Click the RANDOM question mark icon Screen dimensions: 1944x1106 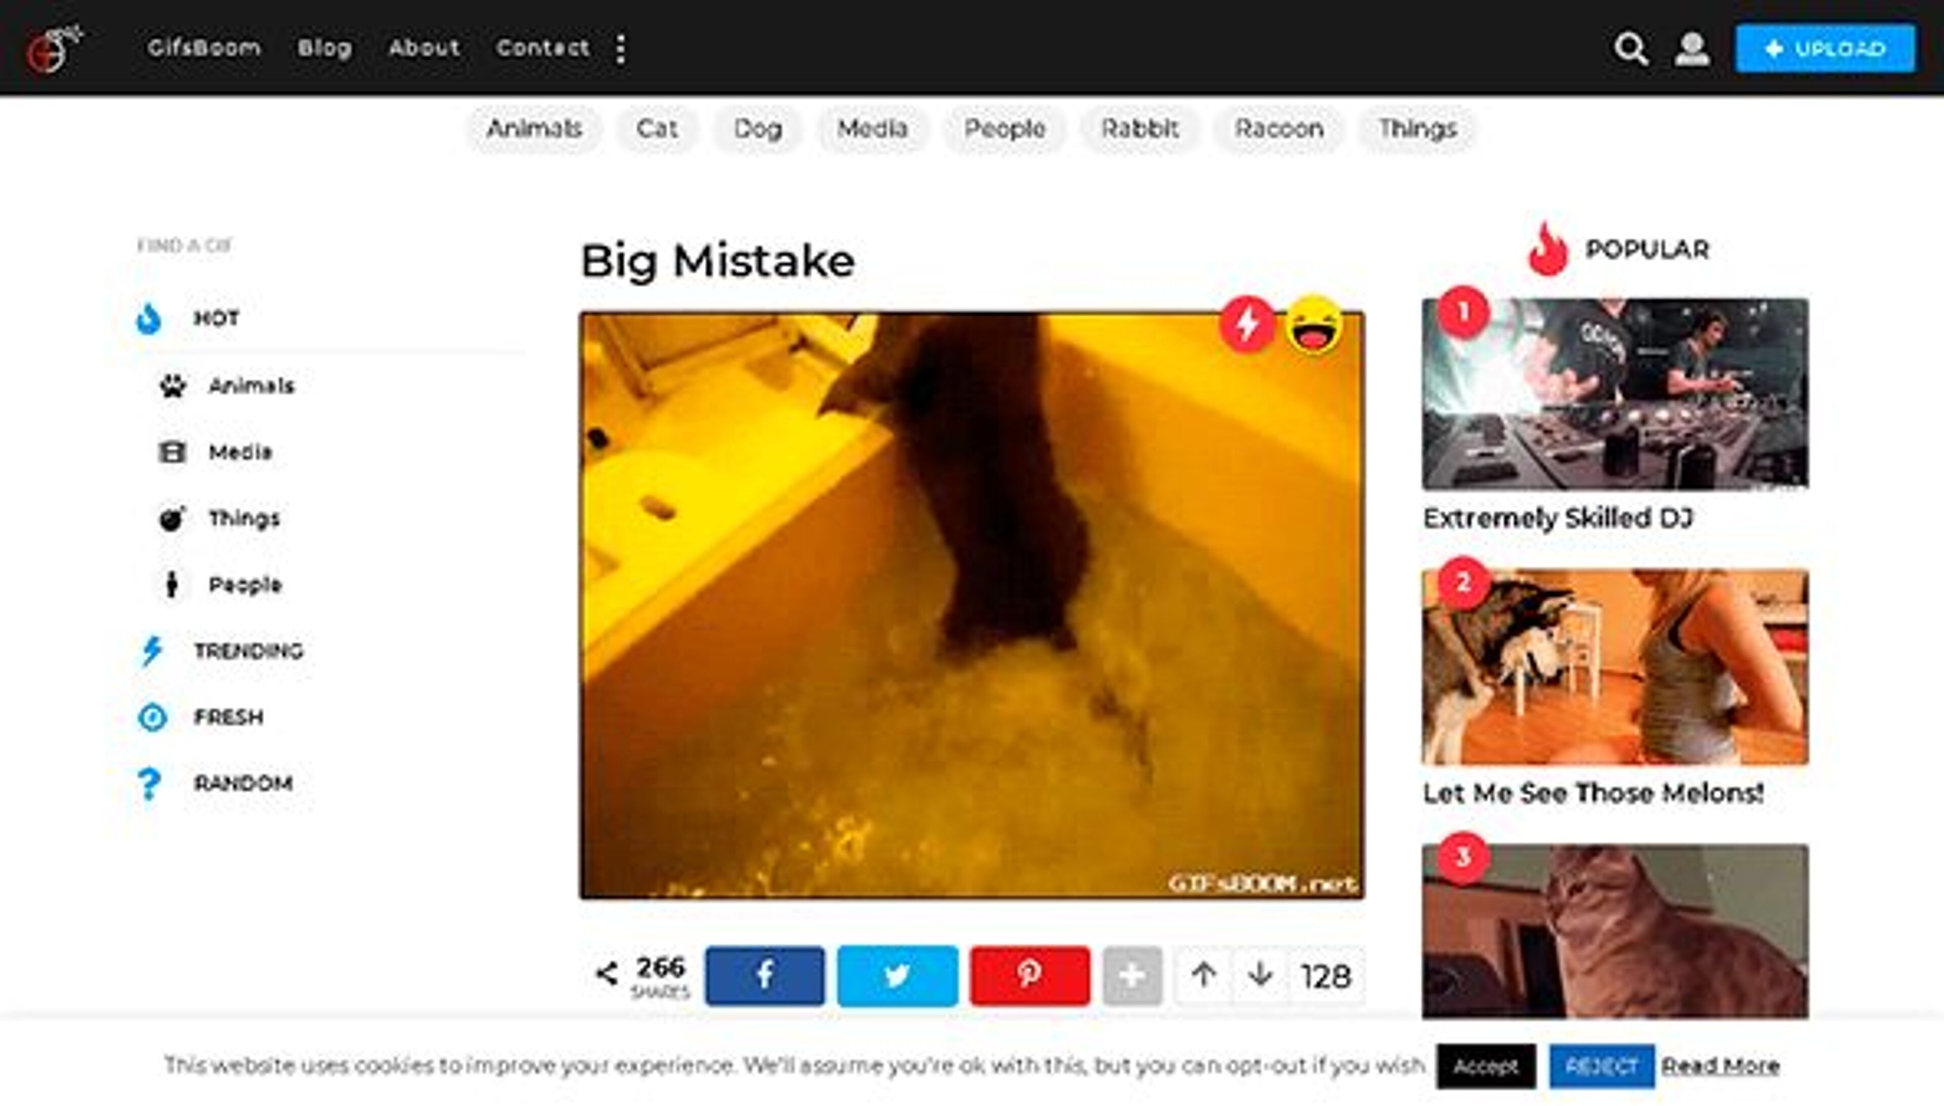[x=150, y=782]
